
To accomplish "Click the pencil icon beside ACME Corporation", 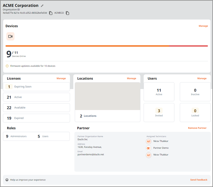I will point(42,6).
